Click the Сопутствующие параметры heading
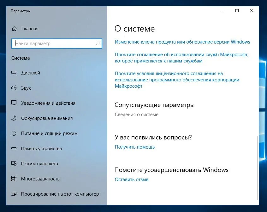Image resolution: width=267 pixels, height=212 pixels. pos(154,105)
